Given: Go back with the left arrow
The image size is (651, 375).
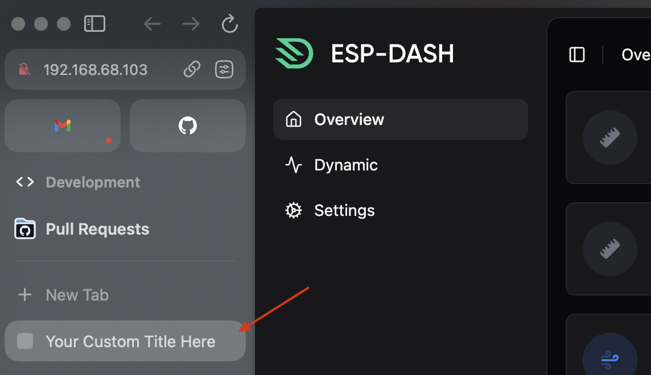Looking at the screenshot, I should click(153, 24).
